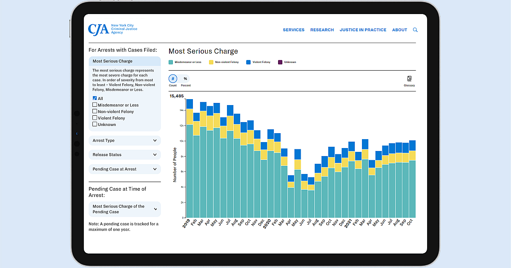
Task: Open the Glossary via its book icon
Action: coord(409,79)
